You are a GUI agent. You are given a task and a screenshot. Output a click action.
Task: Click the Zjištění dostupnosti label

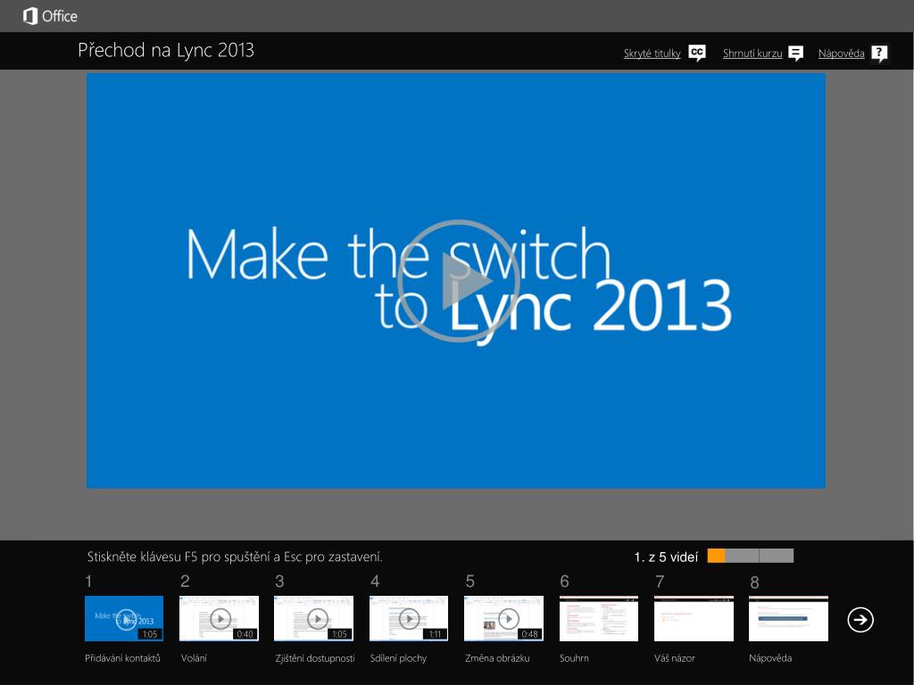point(315,658)
